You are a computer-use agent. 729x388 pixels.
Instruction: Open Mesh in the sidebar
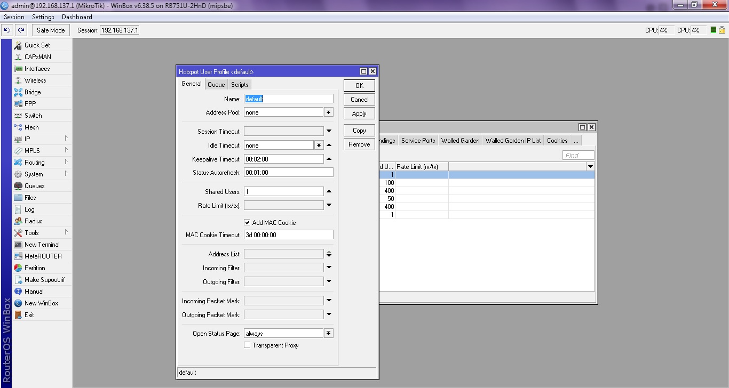pyautogui.click(x=42, y=127)
